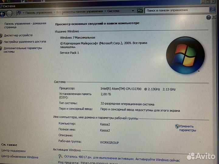Screen dimensions: 219x164
Task: Click the scrollbar up arrow
Action: click(214, 17)
